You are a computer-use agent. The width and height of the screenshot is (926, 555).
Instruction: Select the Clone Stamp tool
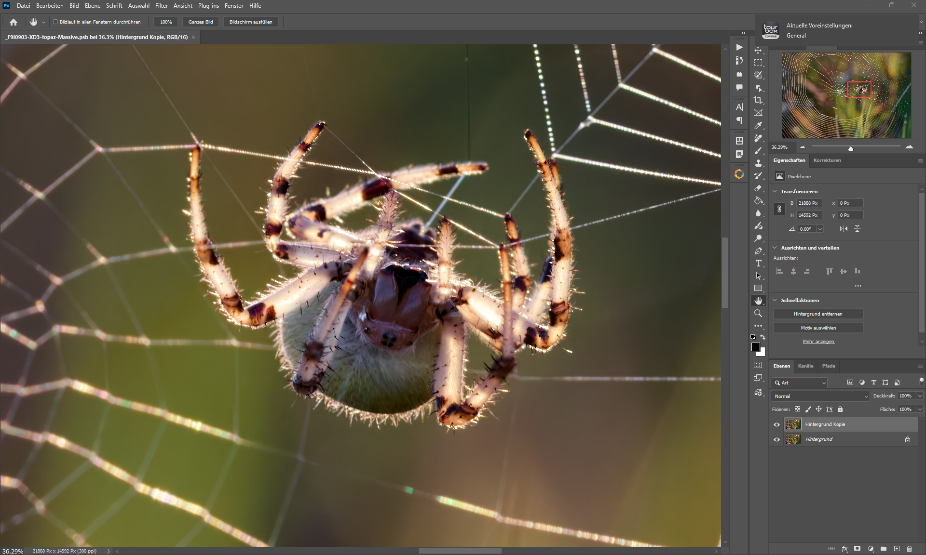tap(758, 163)
